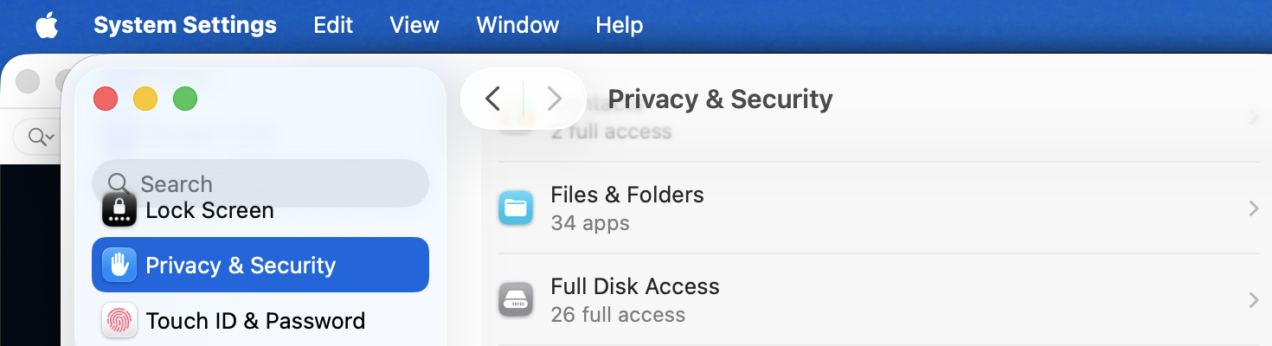Click the blue Files & Folders icon
The image size is (1272, 346).
tap(516, 208)
